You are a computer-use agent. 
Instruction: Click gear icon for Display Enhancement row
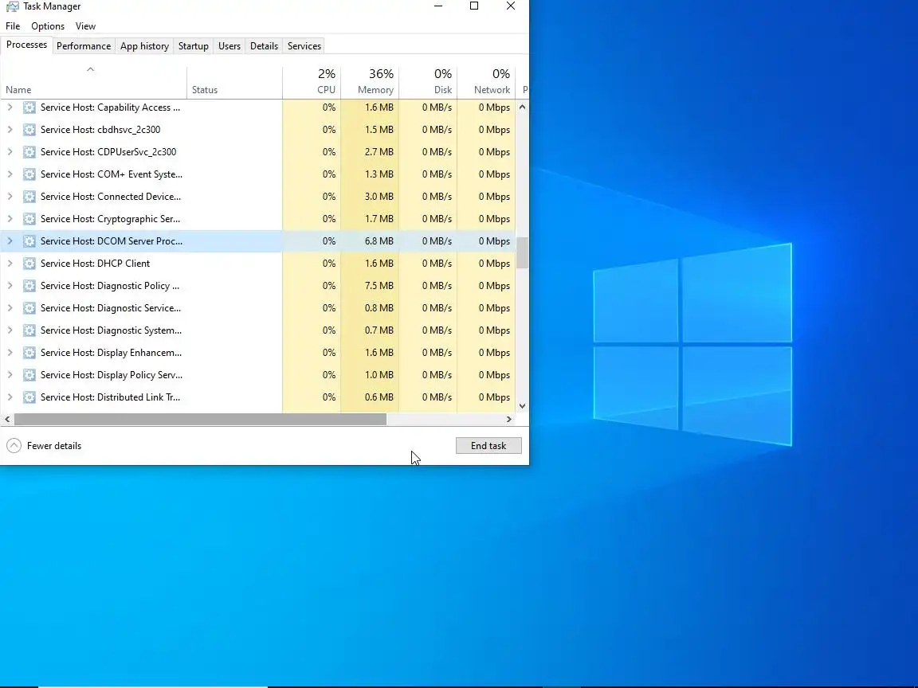(x=29, y=353)
